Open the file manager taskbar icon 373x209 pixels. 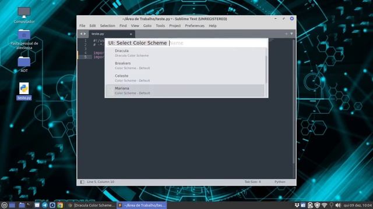click(22, 205)
